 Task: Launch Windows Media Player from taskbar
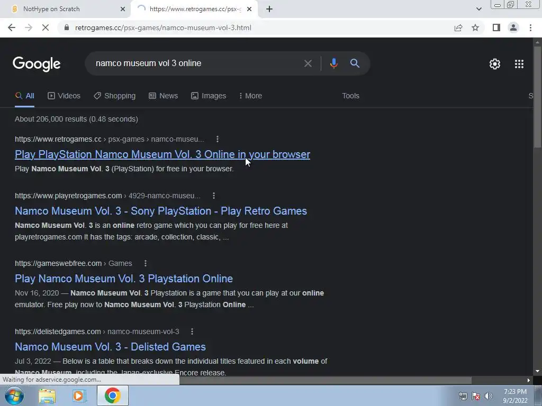point(79,396)
